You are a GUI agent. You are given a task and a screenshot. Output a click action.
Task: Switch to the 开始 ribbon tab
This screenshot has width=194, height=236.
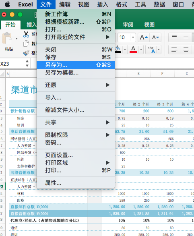10,25
